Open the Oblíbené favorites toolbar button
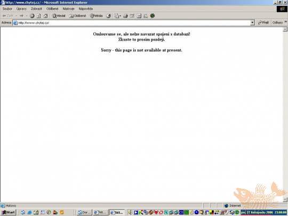The image size is (288, 216). coord(77,16)
